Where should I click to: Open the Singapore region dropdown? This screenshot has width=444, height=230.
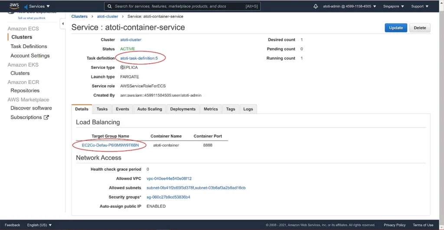pos(393,6)
